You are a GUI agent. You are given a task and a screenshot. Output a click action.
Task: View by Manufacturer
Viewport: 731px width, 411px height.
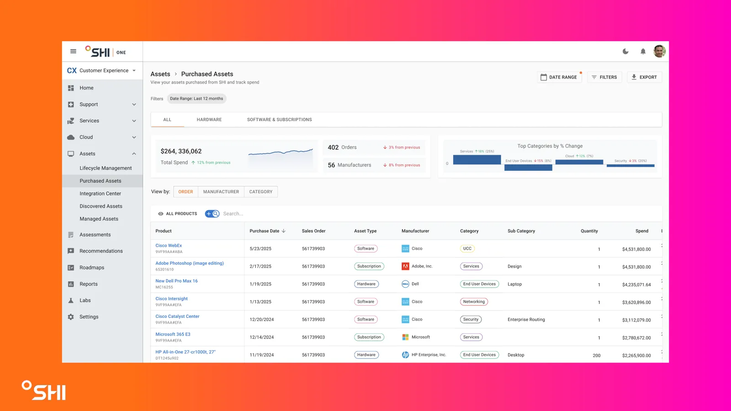[x=221, y=192]
